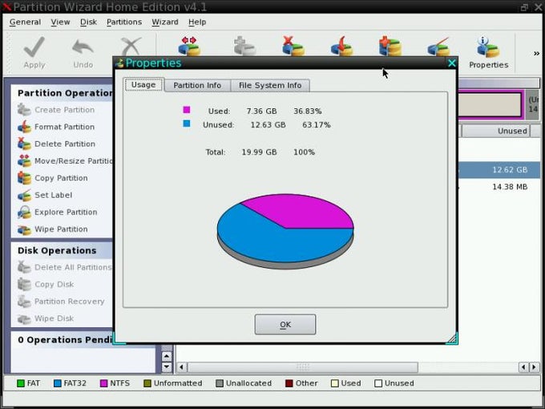Click Delete All Partitions disk operation
This screenshot has width=545, height=409.
click(65, 267)
